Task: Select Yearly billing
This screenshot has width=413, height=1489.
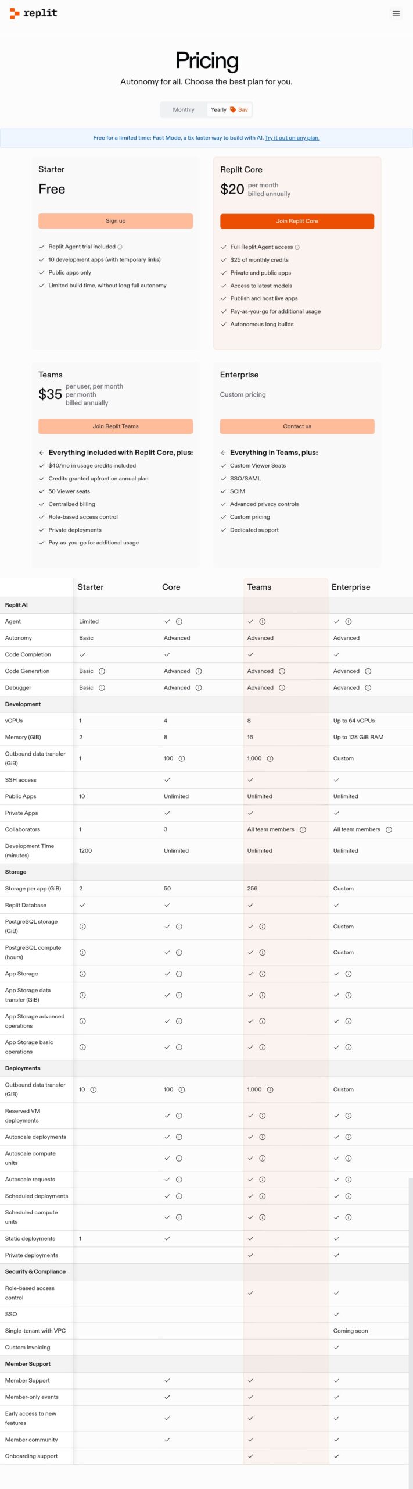Action: 218,109
